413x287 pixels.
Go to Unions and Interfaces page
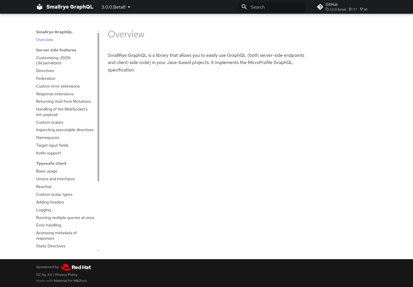(x=55, y=179)
